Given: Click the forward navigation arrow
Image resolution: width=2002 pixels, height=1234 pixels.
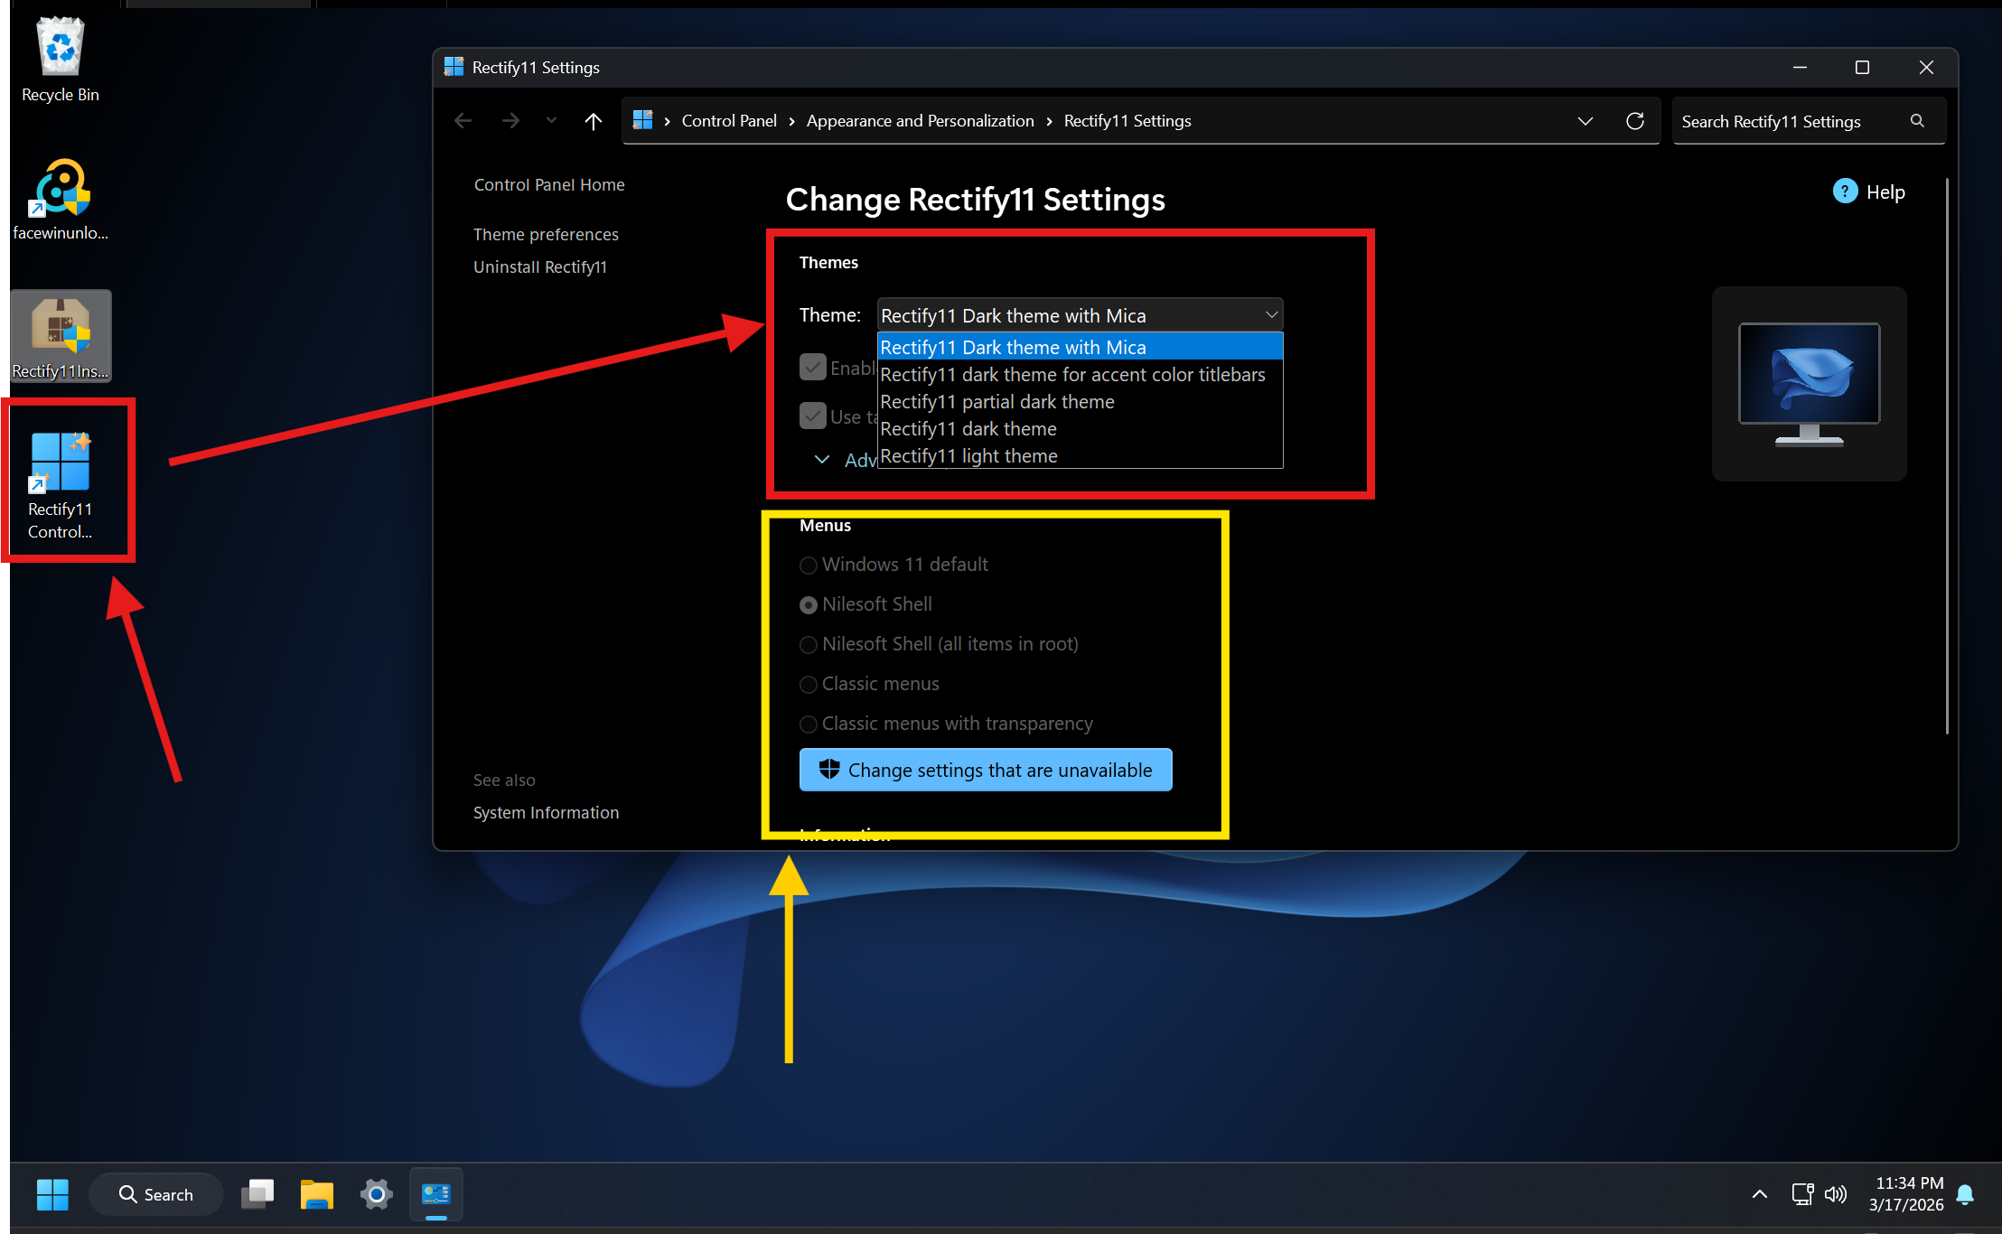Looking at the screenshot, I should click(510, 121).
